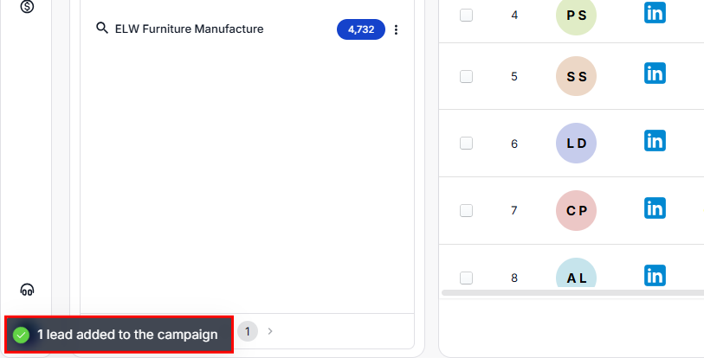Check the box for lead row 7

click(467, 210)
